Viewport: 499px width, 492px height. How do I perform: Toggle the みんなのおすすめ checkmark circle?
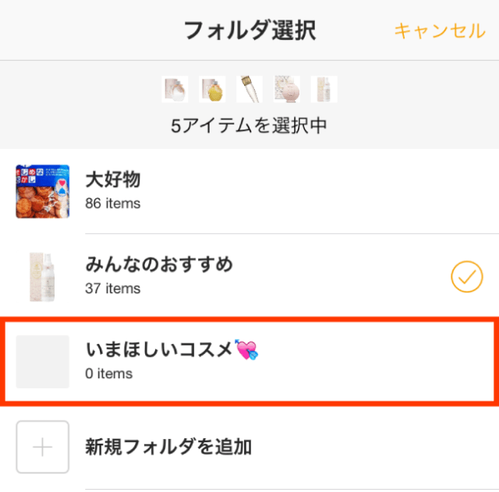[467, 276]
